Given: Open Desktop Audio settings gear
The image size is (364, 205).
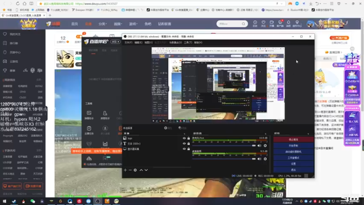Looking at the screenshot, I should [265, 159].
